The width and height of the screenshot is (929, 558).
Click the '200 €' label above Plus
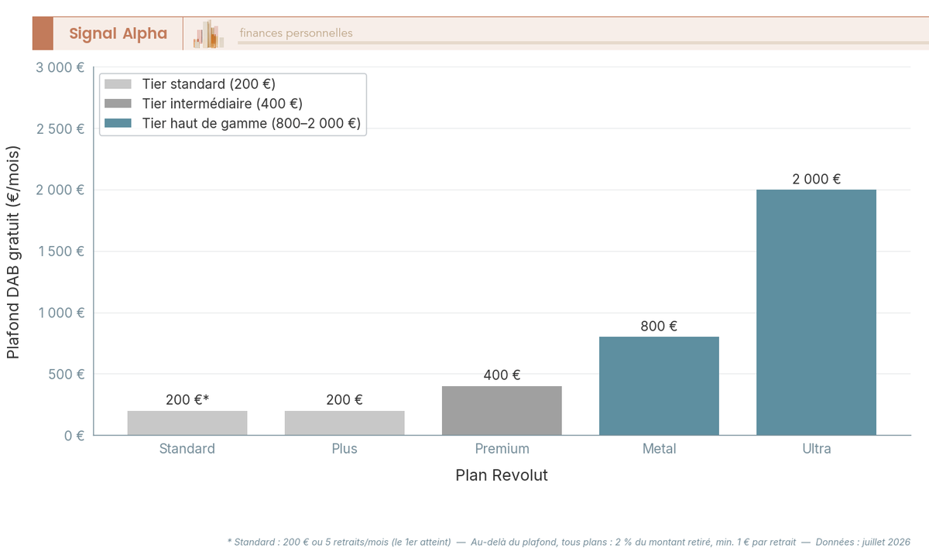click(345, 400)
